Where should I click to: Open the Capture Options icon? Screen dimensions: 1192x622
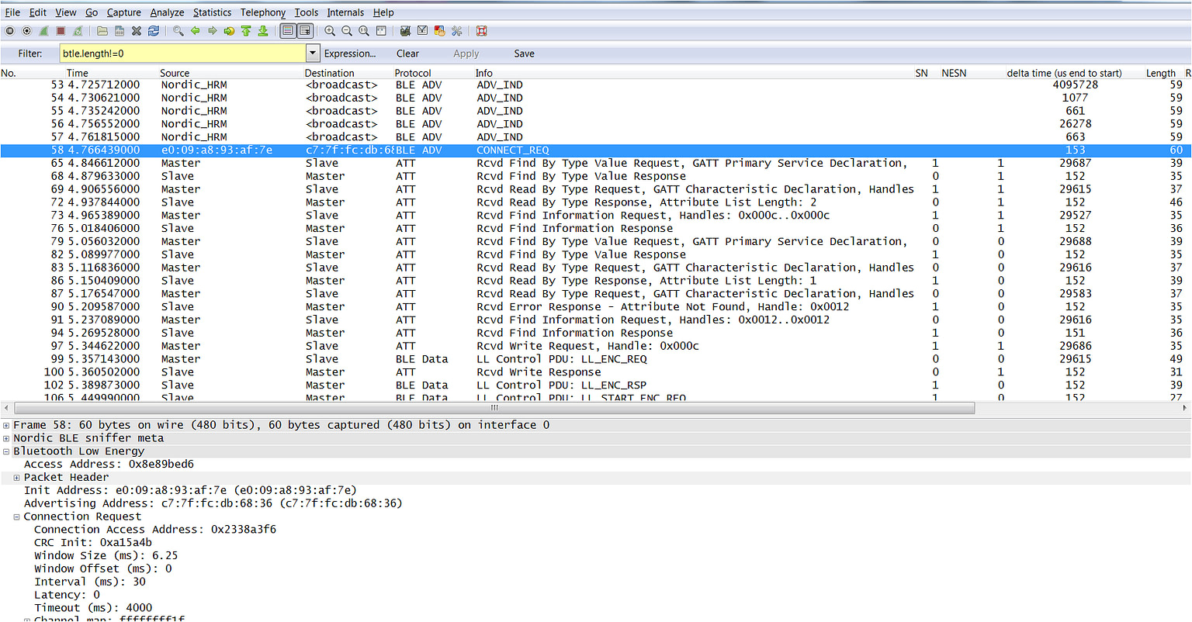[x=26, y=30]
